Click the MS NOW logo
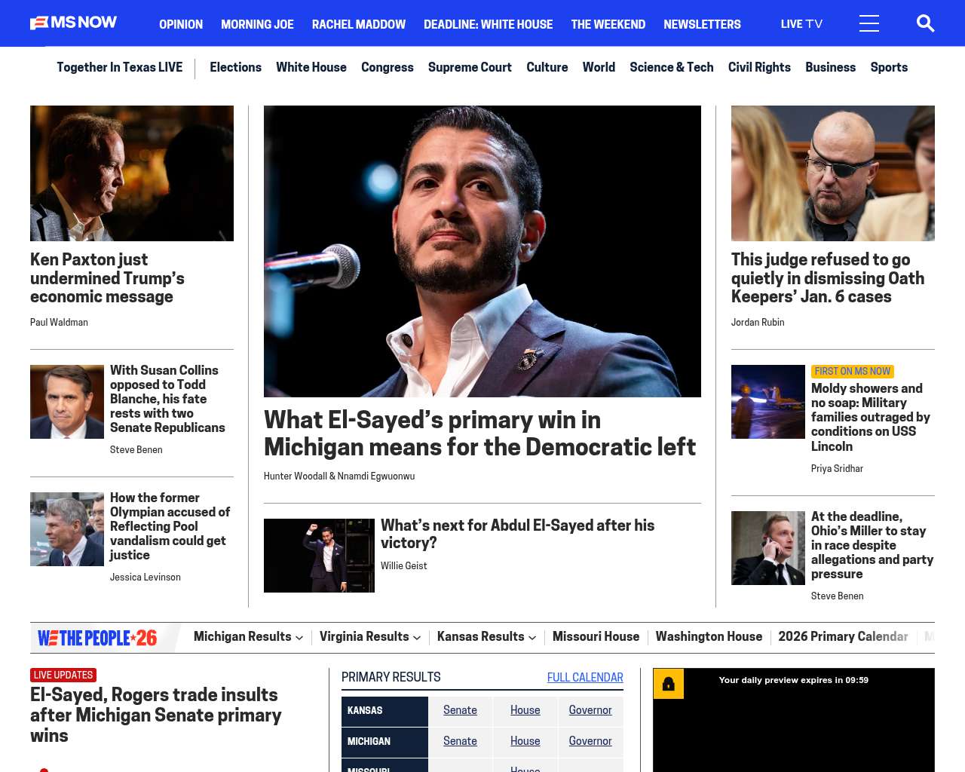 tap(73, 23)
